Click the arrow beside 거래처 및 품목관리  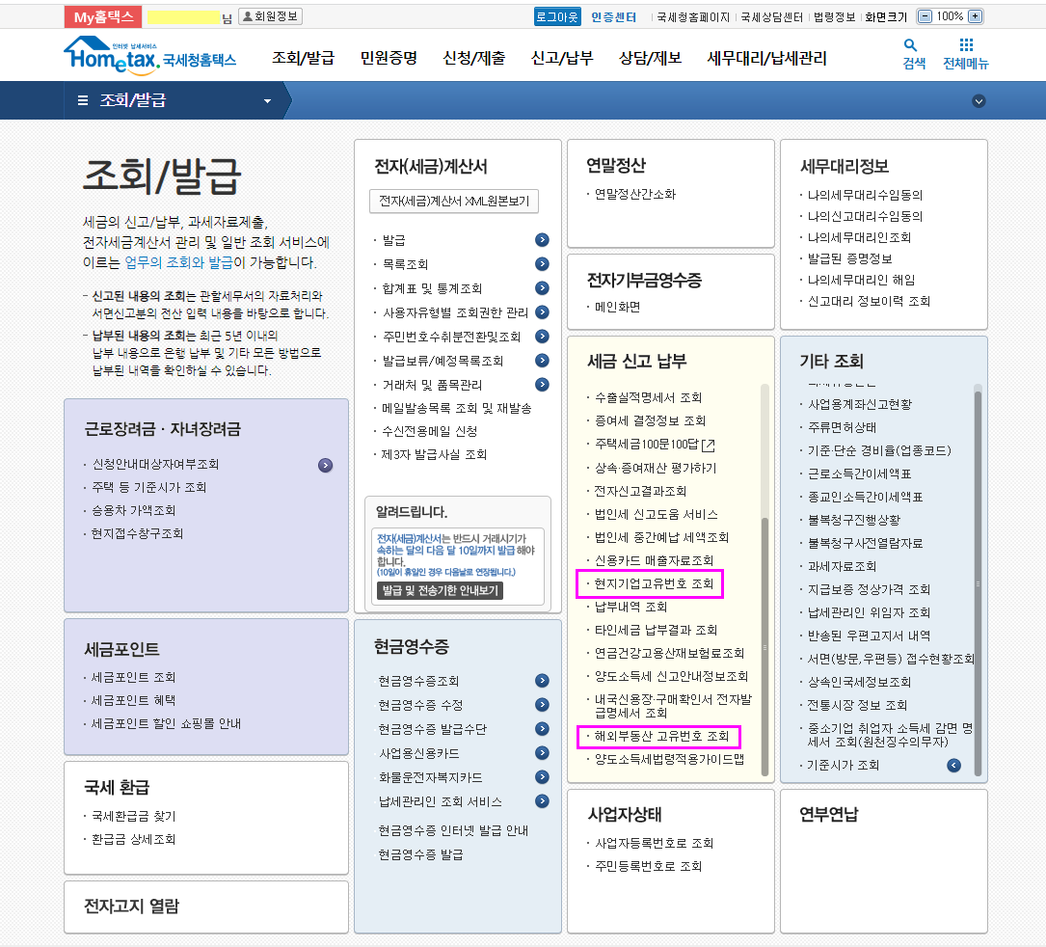pyautogui.click(x=542, y=384)
